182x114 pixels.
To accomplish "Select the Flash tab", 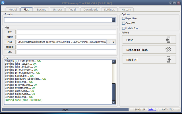I will [x=27, y=9].
